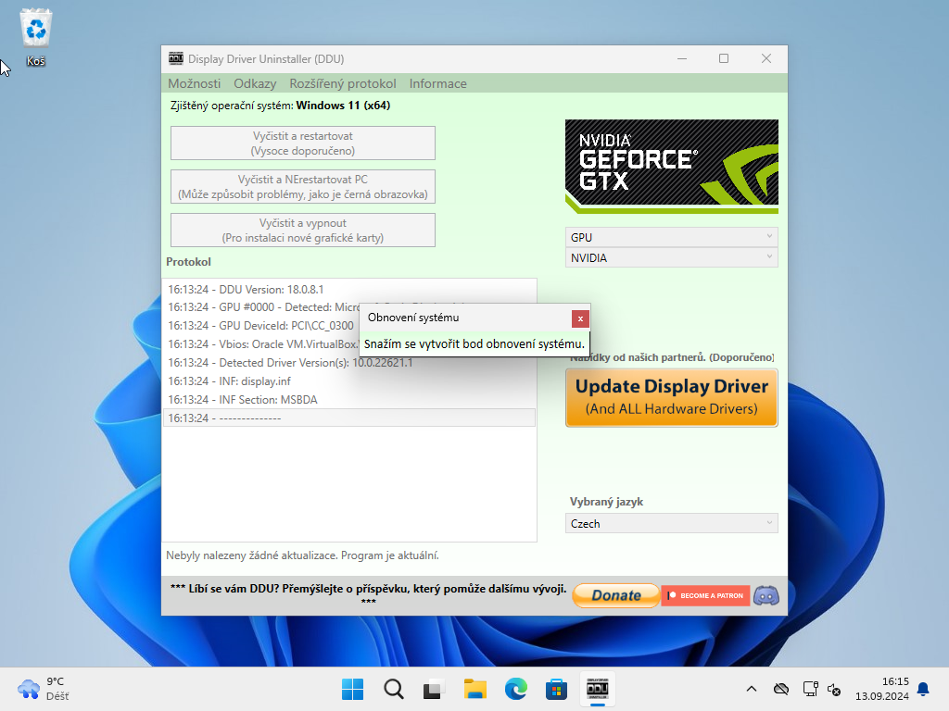Open Microsoft Store from taskbar
Image resolution: width=949 pixels, height=711 pixels.
(556, 689)
